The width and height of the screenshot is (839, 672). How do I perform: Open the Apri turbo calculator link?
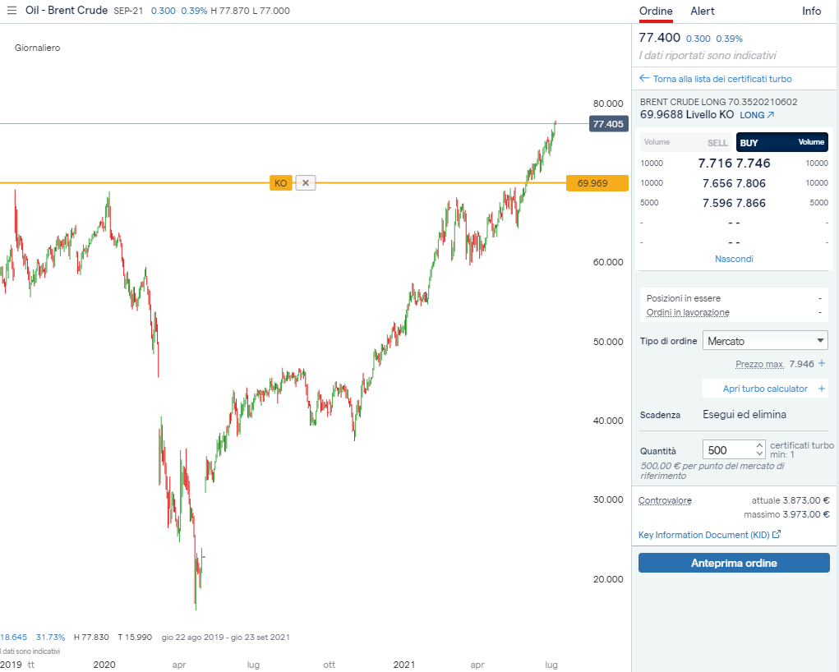coord(765,389)
